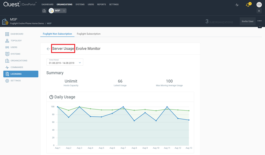265x155 pixels.
Task: Collapse the header using the chevron
Action: (x=260, y=27)
